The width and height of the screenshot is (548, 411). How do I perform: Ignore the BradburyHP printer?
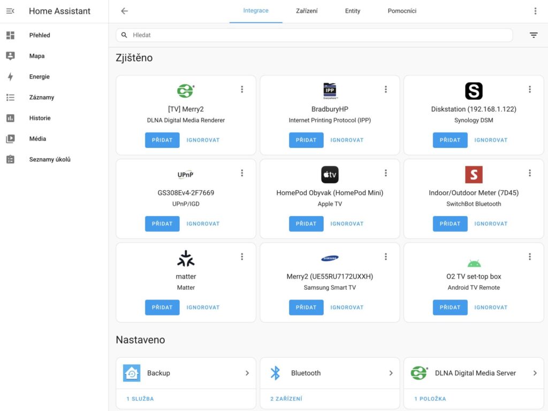coord(347,140)
